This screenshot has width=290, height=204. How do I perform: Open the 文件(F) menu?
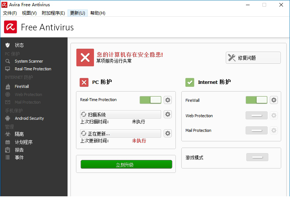tap(10, 13)
